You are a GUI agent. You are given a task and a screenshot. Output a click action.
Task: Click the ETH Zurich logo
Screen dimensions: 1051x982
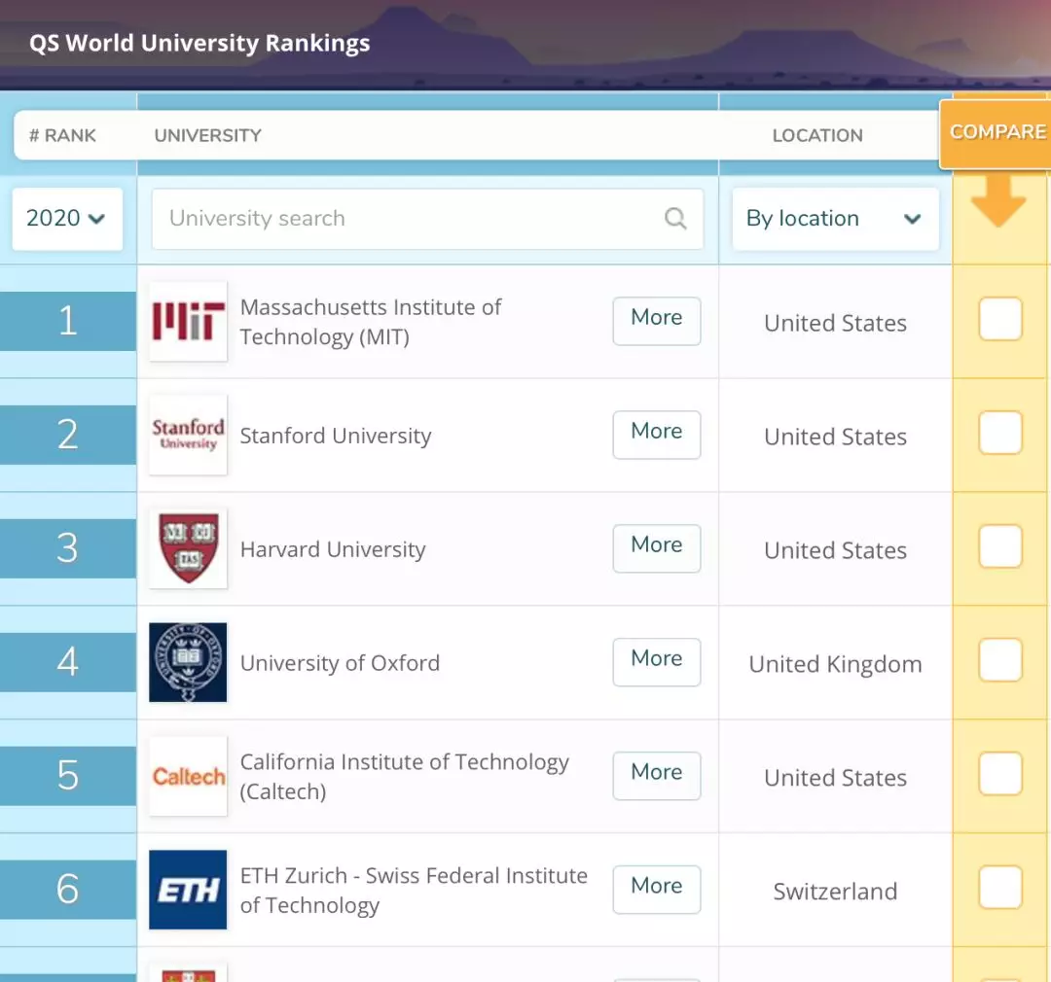tap(188, 890)
